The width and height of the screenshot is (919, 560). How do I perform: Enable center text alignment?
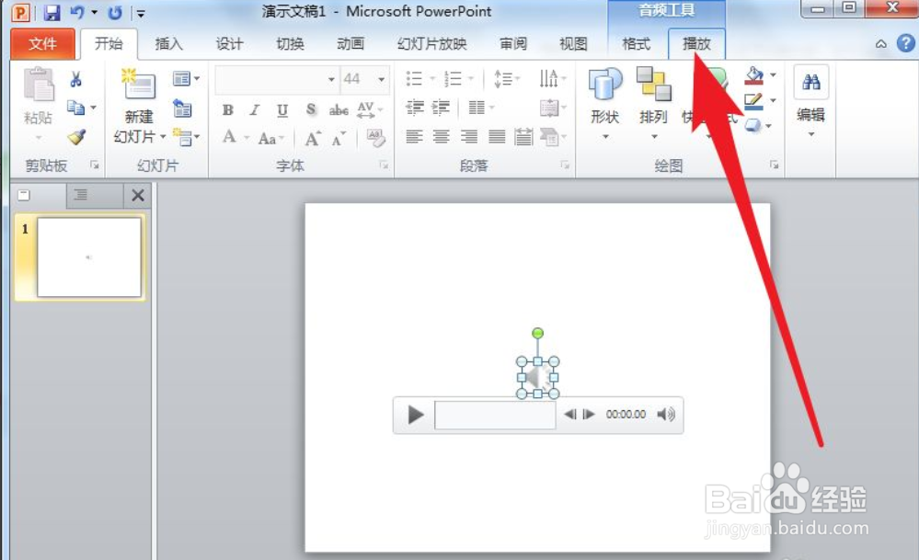point(442,138)
